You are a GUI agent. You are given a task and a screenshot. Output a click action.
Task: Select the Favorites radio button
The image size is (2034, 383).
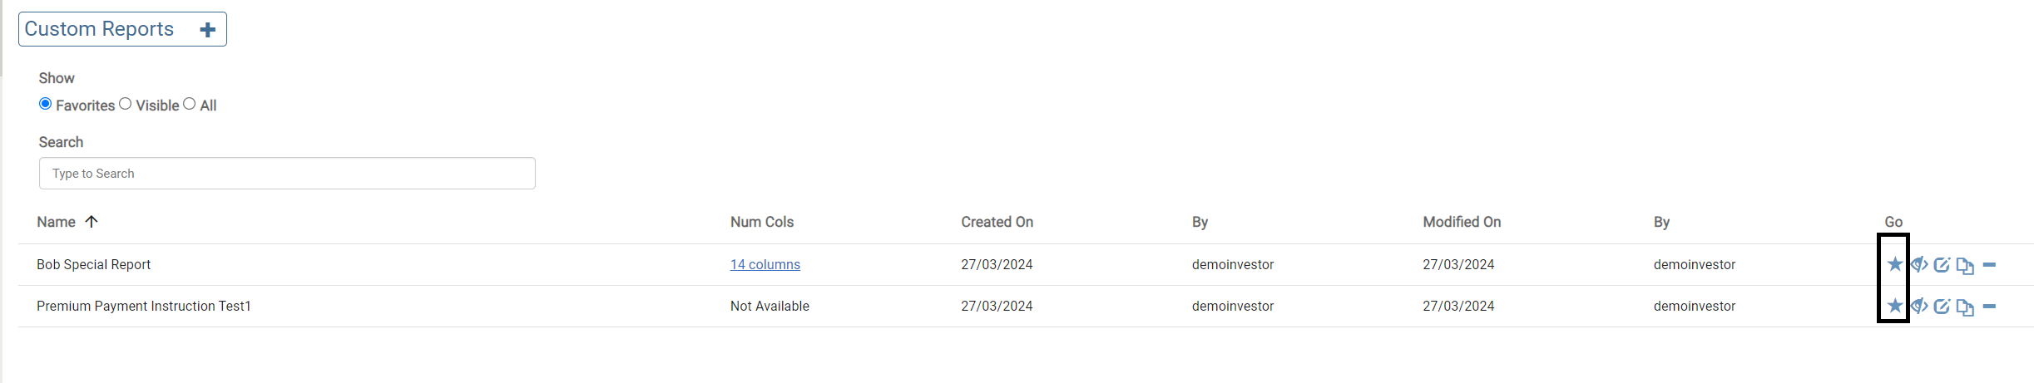coord(46,104)
